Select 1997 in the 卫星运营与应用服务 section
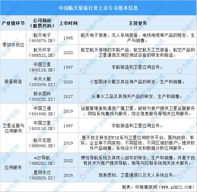 coord(68,126)
